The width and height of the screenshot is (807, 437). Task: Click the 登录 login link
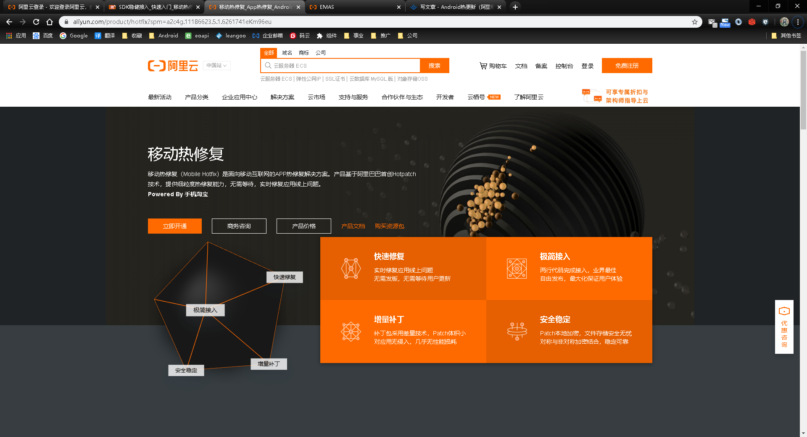[x=588, y=66]
